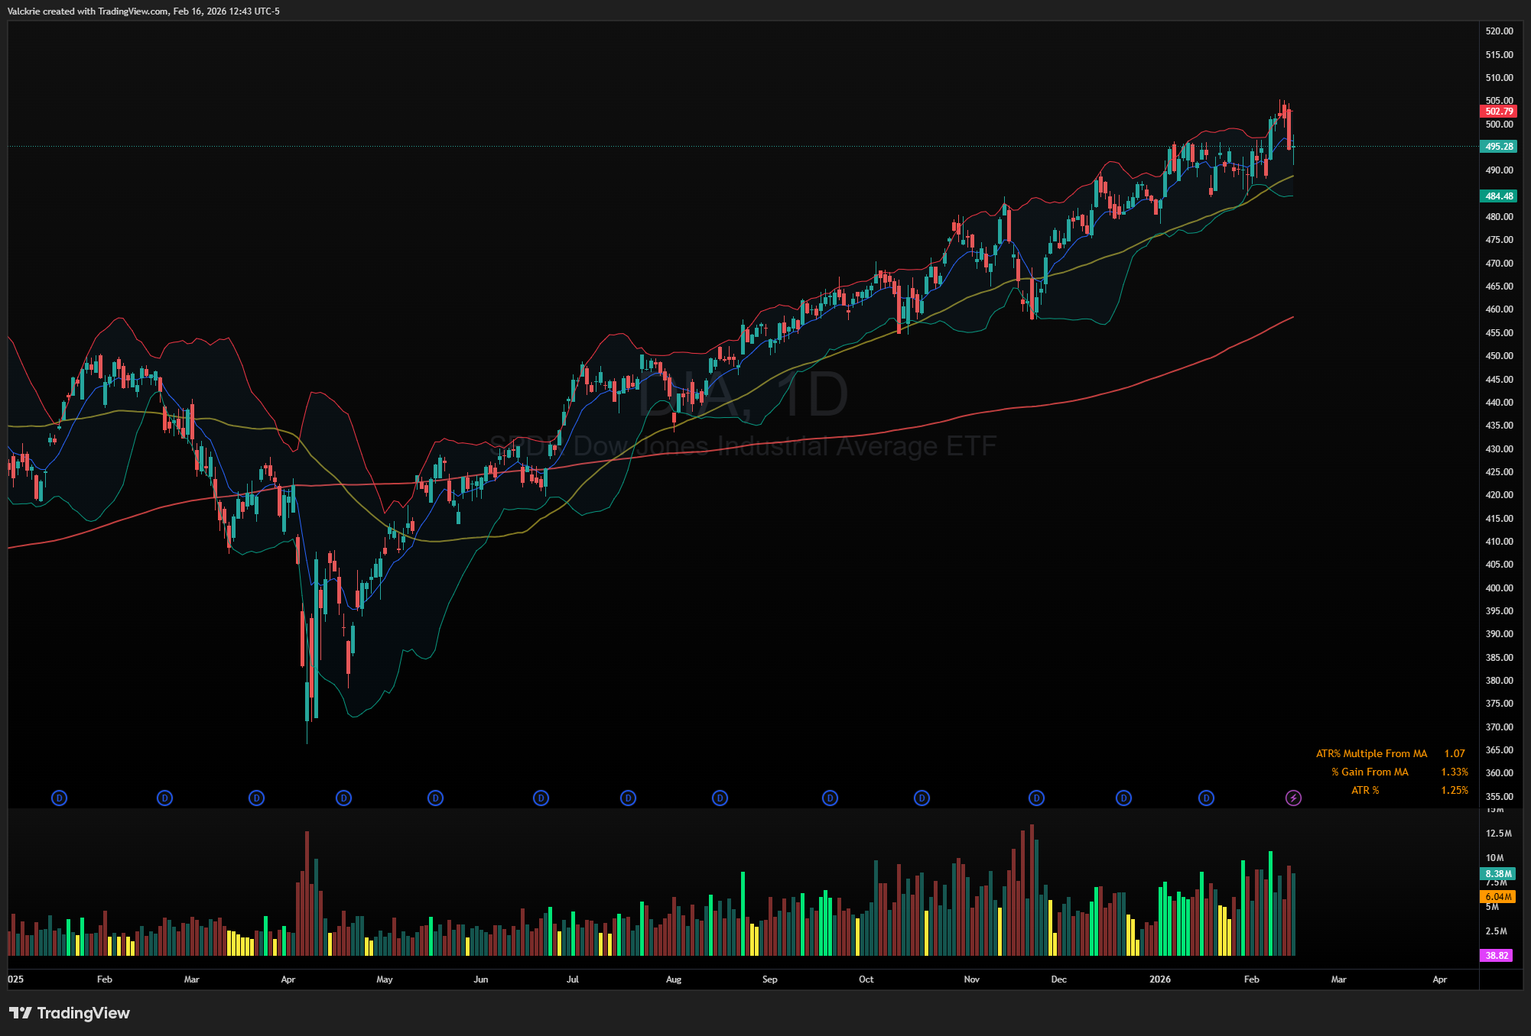Click the % Gain From MA row
1531x1036 pixels.
tap(1370, 772)
